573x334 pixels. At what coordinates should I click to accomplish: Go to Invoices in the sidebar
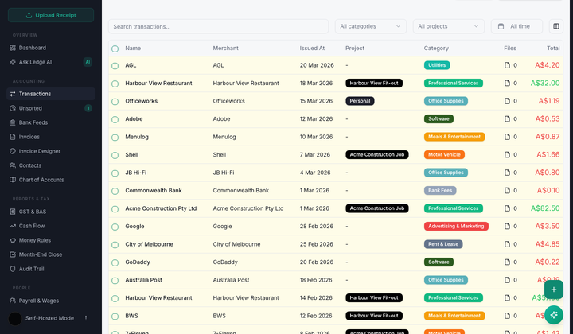[29, 137]
